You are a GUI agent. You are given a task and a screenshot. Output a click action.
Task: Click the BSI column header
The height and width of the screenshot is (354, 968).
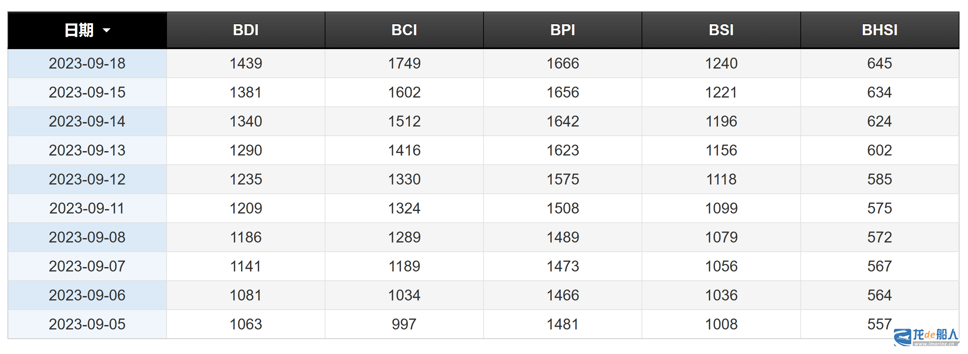721,30
